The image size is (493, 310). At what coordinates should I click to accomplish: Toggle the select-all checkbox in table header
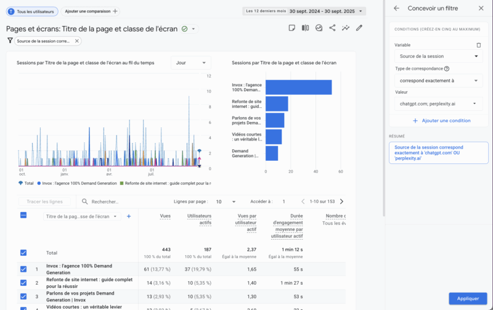(x=23, y=216)
